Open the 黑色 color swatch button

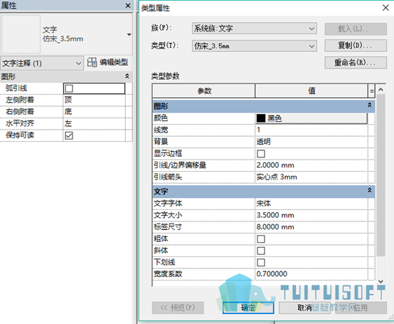click(x=312, y=118)
